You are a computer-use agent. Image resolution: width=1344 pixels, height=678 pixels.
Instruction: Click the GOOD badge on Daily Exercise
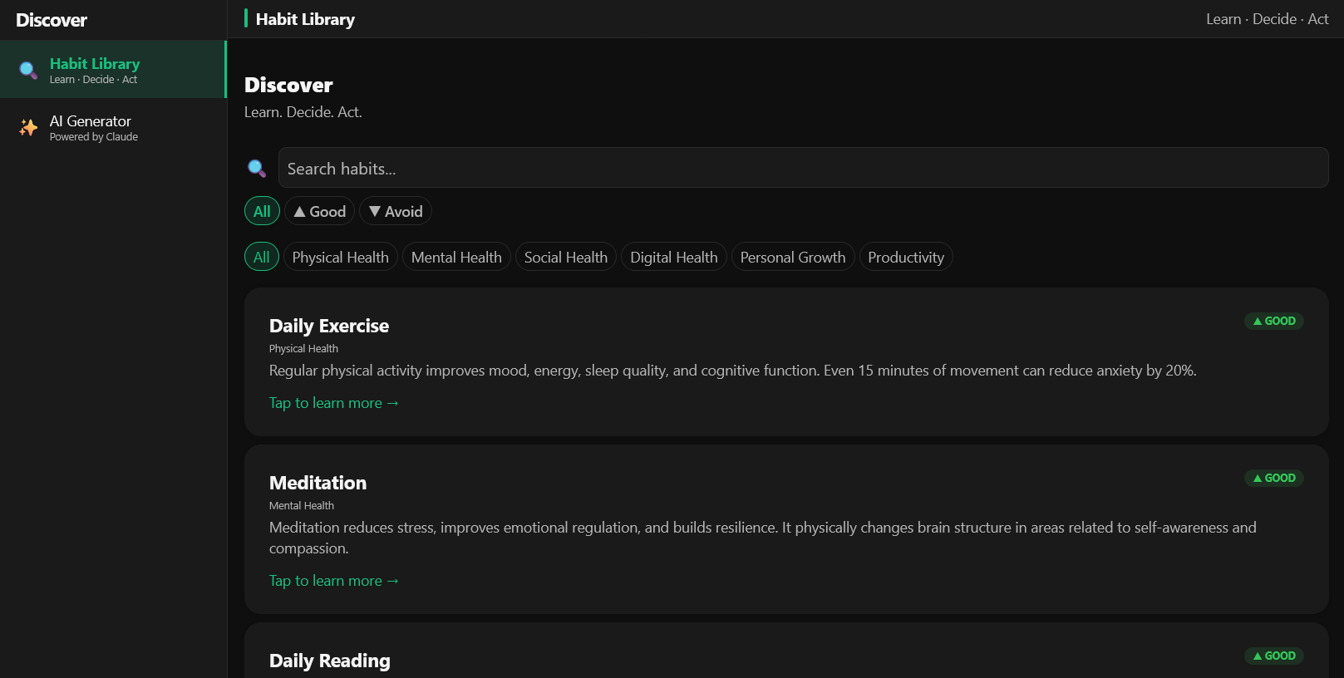(1274, 321)
